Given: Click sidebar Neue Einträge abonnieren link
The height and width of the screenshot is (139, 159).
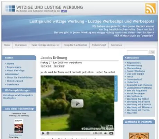Looking at the screenshot, I should point(15,72).
